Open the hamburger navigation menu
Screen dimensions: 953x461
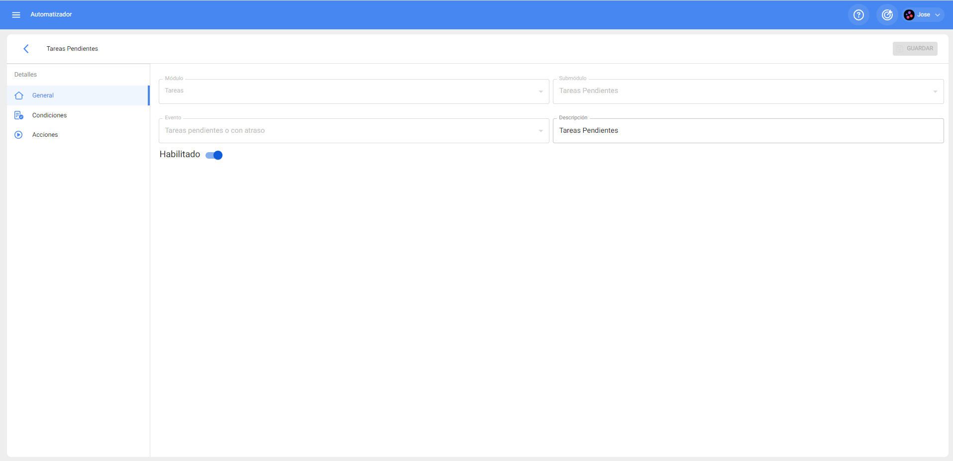16,15
